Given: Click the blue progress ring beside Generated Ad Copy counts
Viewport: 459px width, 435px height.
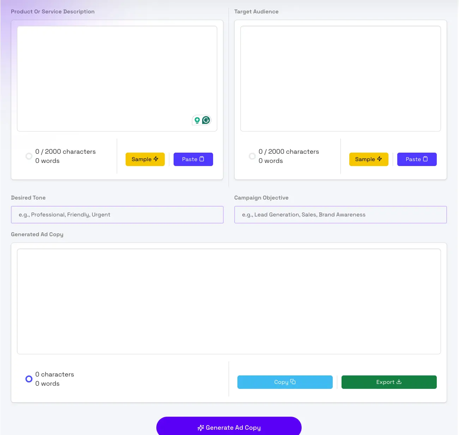Looking at the screenshot, I should (x=29, y=379).
